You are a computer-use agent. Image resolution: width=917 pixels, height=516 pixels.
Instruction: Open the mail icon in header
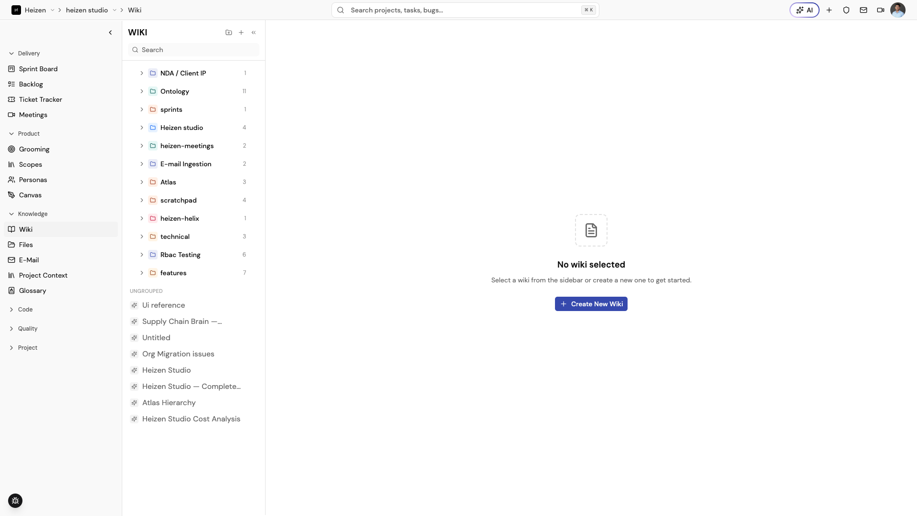coord(864,10)
